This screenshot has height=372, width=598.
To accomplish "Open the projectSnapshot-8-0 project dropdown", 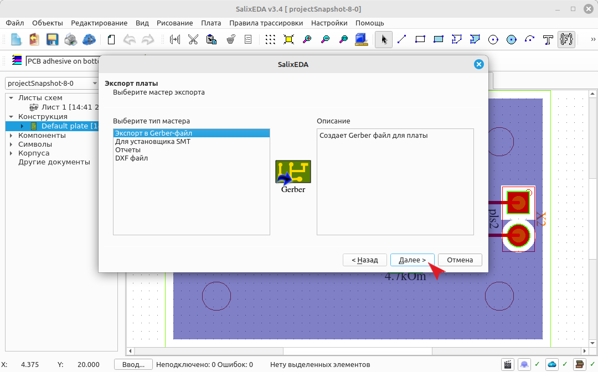I will click(x=52, y=83).
